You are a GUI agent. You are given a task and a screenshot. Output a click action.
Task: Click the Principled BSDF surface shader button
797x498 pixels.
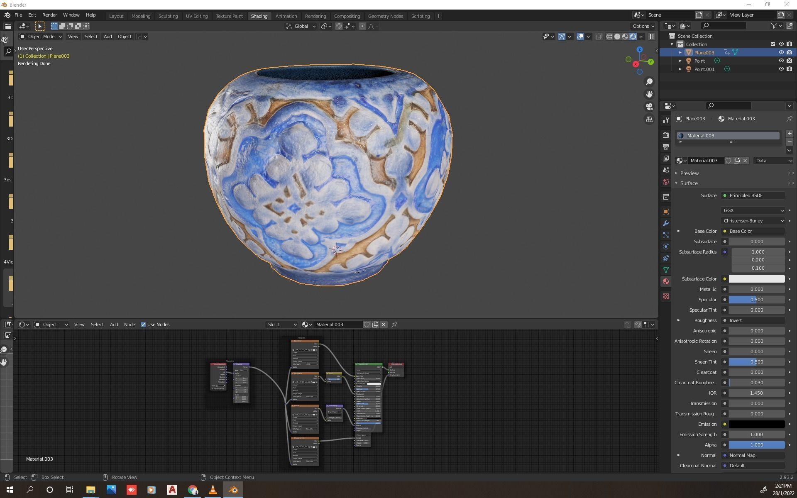(x=753, y=195)
